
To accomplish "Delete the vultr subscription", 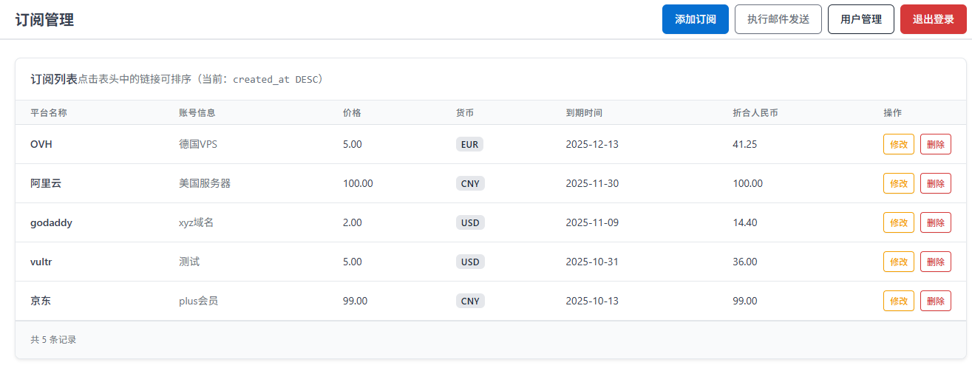I will 935,262.
